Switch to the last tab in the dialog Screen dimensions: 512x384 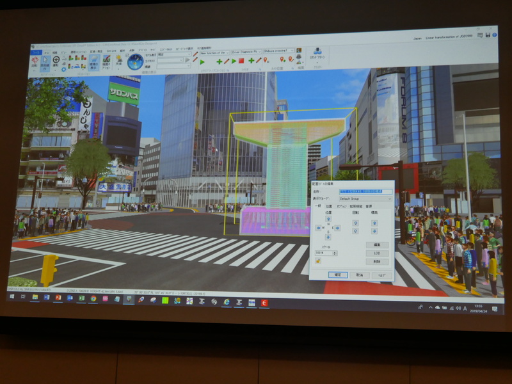(x=369, y=206)
